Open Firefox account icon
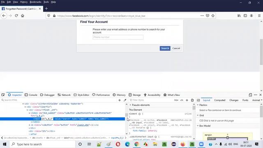263x148 pixels. click(x=251, y=16)
